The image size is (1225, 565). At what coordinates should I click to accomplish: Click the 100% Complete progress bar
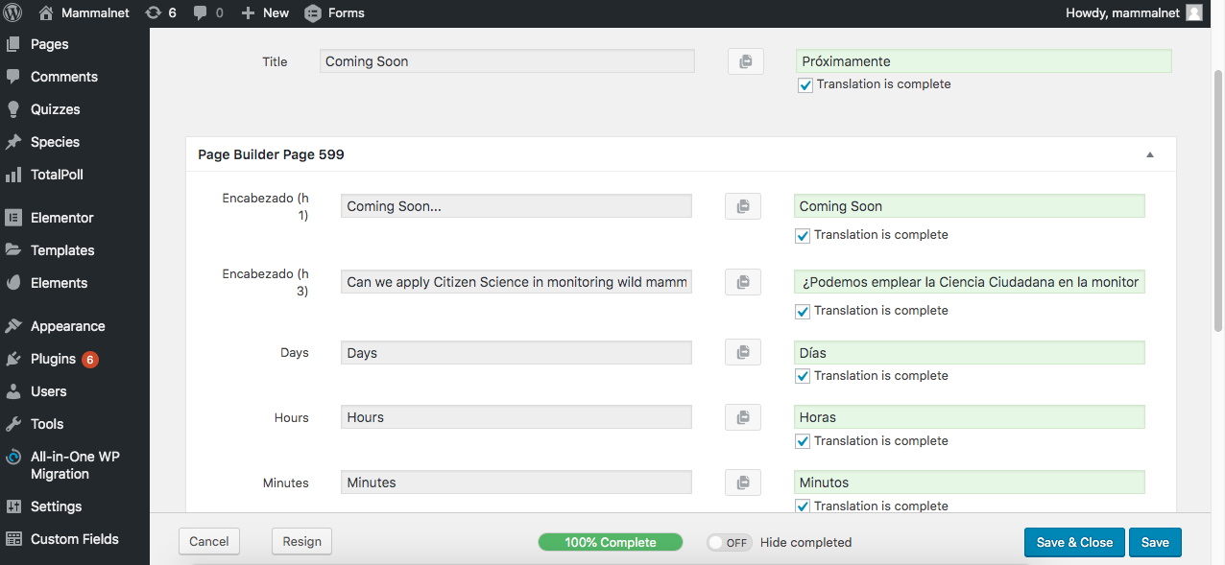point(610,543)
